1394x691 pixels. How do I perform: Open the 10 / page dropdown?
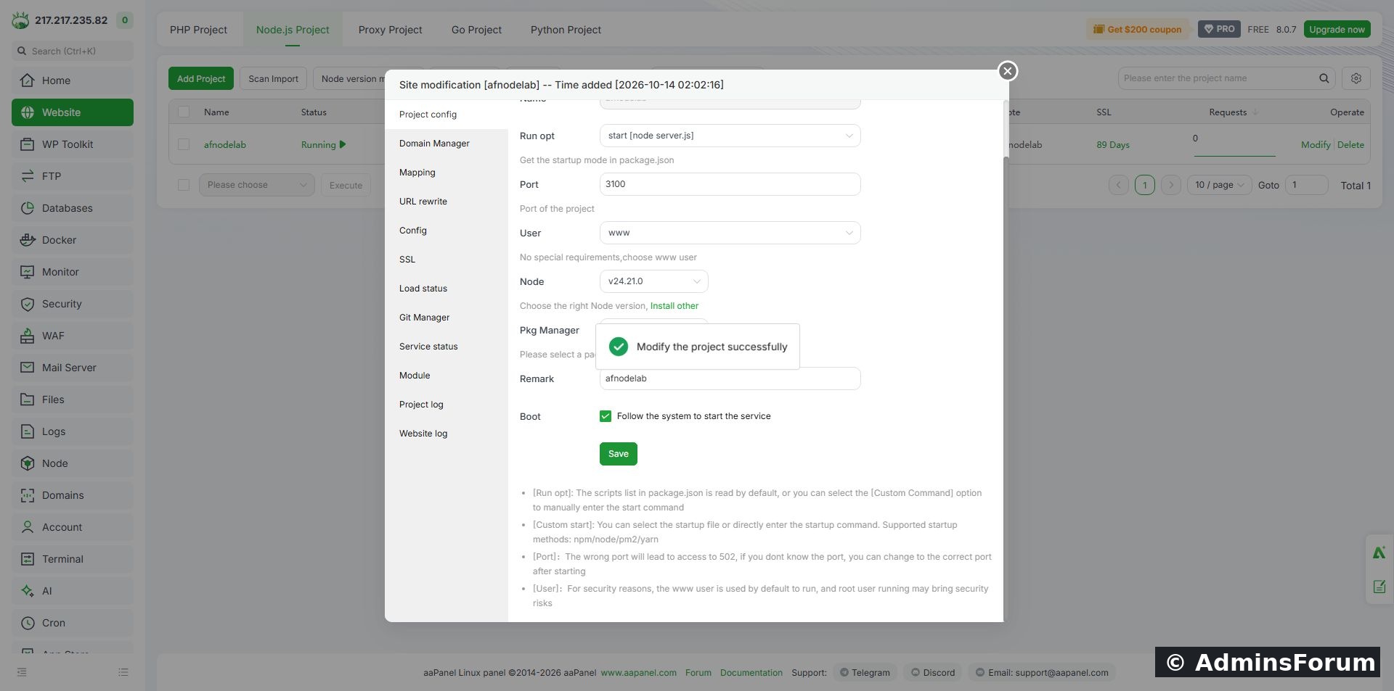click(1219, 185)
